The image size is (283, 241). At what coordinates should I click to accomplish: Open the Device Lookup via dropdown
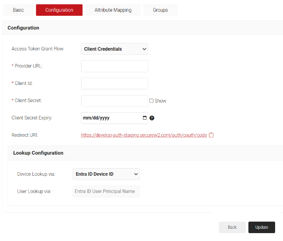coord(106,174)
